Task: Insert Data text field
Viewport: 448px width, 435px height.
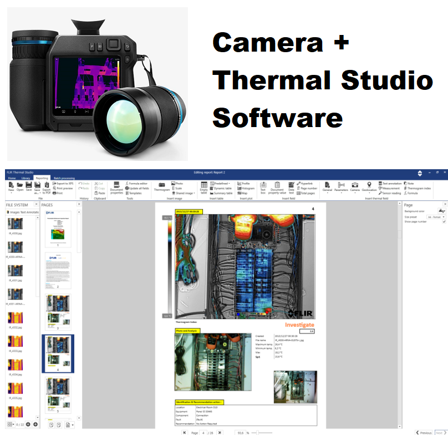Action: pyautogui.click(x=291, y=188)
